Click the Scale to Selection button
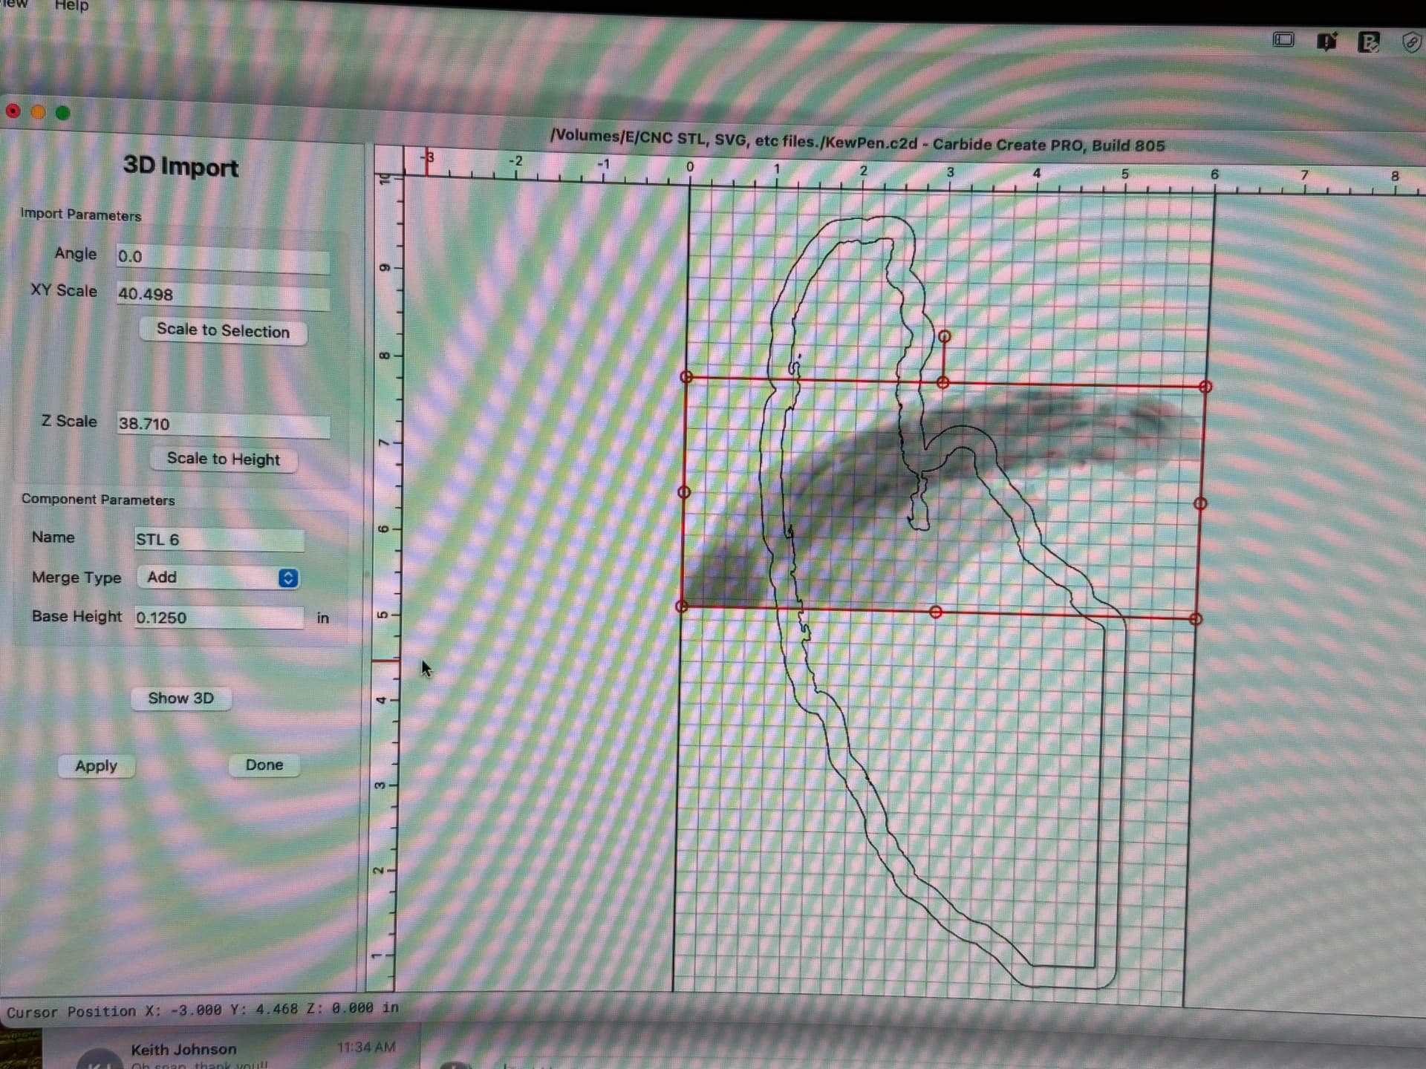This screenshot has height=1069, width=1426. (x=223, y=330)
